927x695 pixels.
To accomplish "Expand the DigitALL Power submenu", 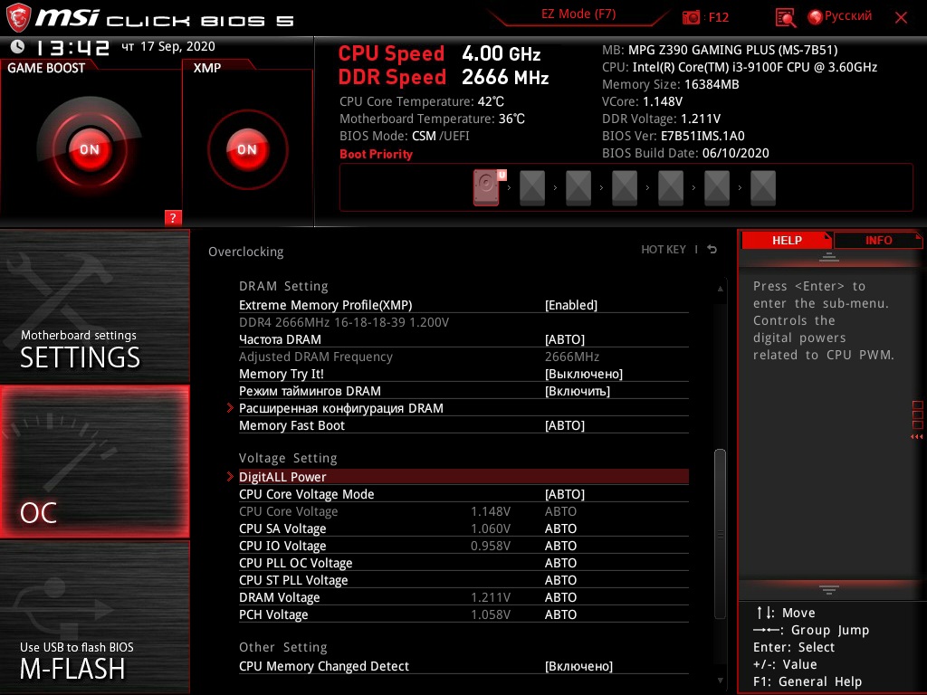I will pos(463,476).
